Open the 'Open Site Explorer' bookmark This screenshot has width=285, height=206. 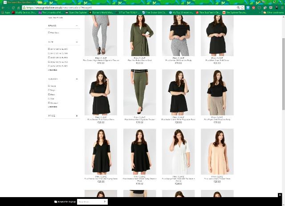76,12
